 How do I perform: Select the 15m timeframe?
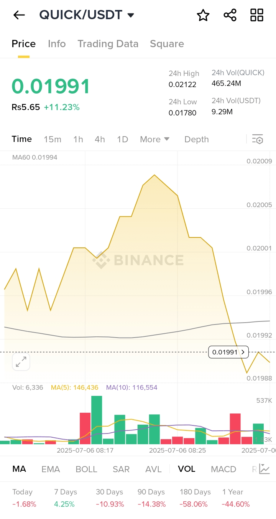pos(53,139)
